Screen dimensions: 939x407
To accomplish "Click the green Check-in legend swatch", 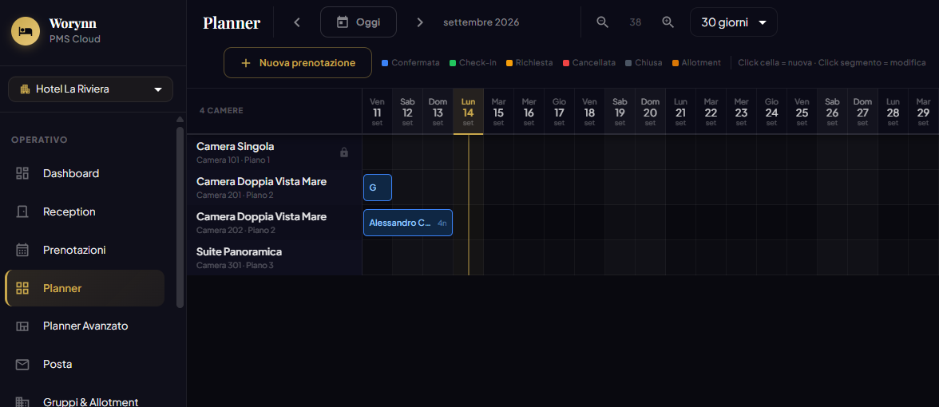I will coord(453,63).
